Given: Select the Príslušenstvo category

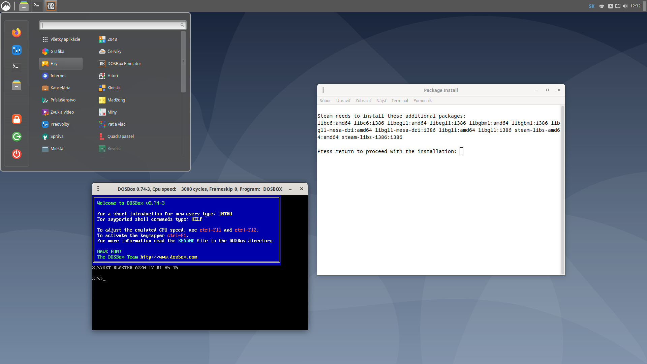Looking at the screenshot, I should 61,100.
